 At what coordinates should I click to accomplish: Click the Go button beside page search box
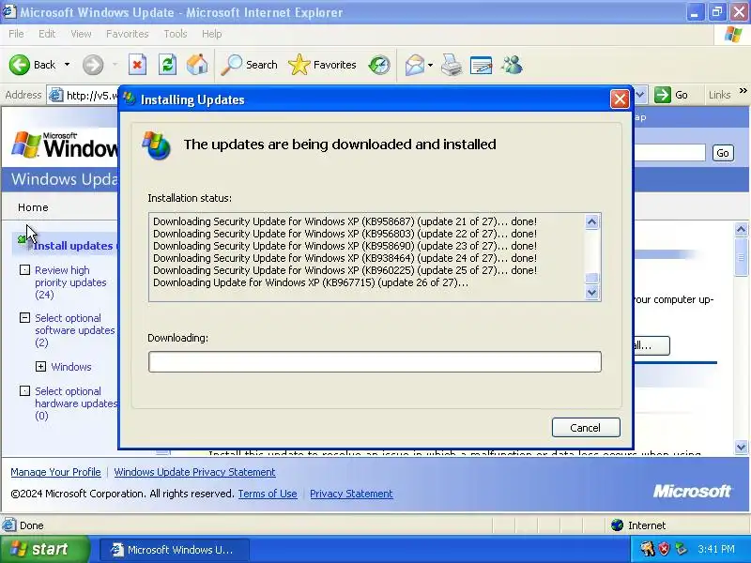723,153
